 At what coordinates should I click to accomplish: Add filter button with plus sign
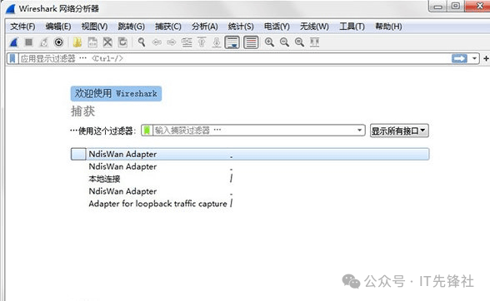[x=486, y=58]
